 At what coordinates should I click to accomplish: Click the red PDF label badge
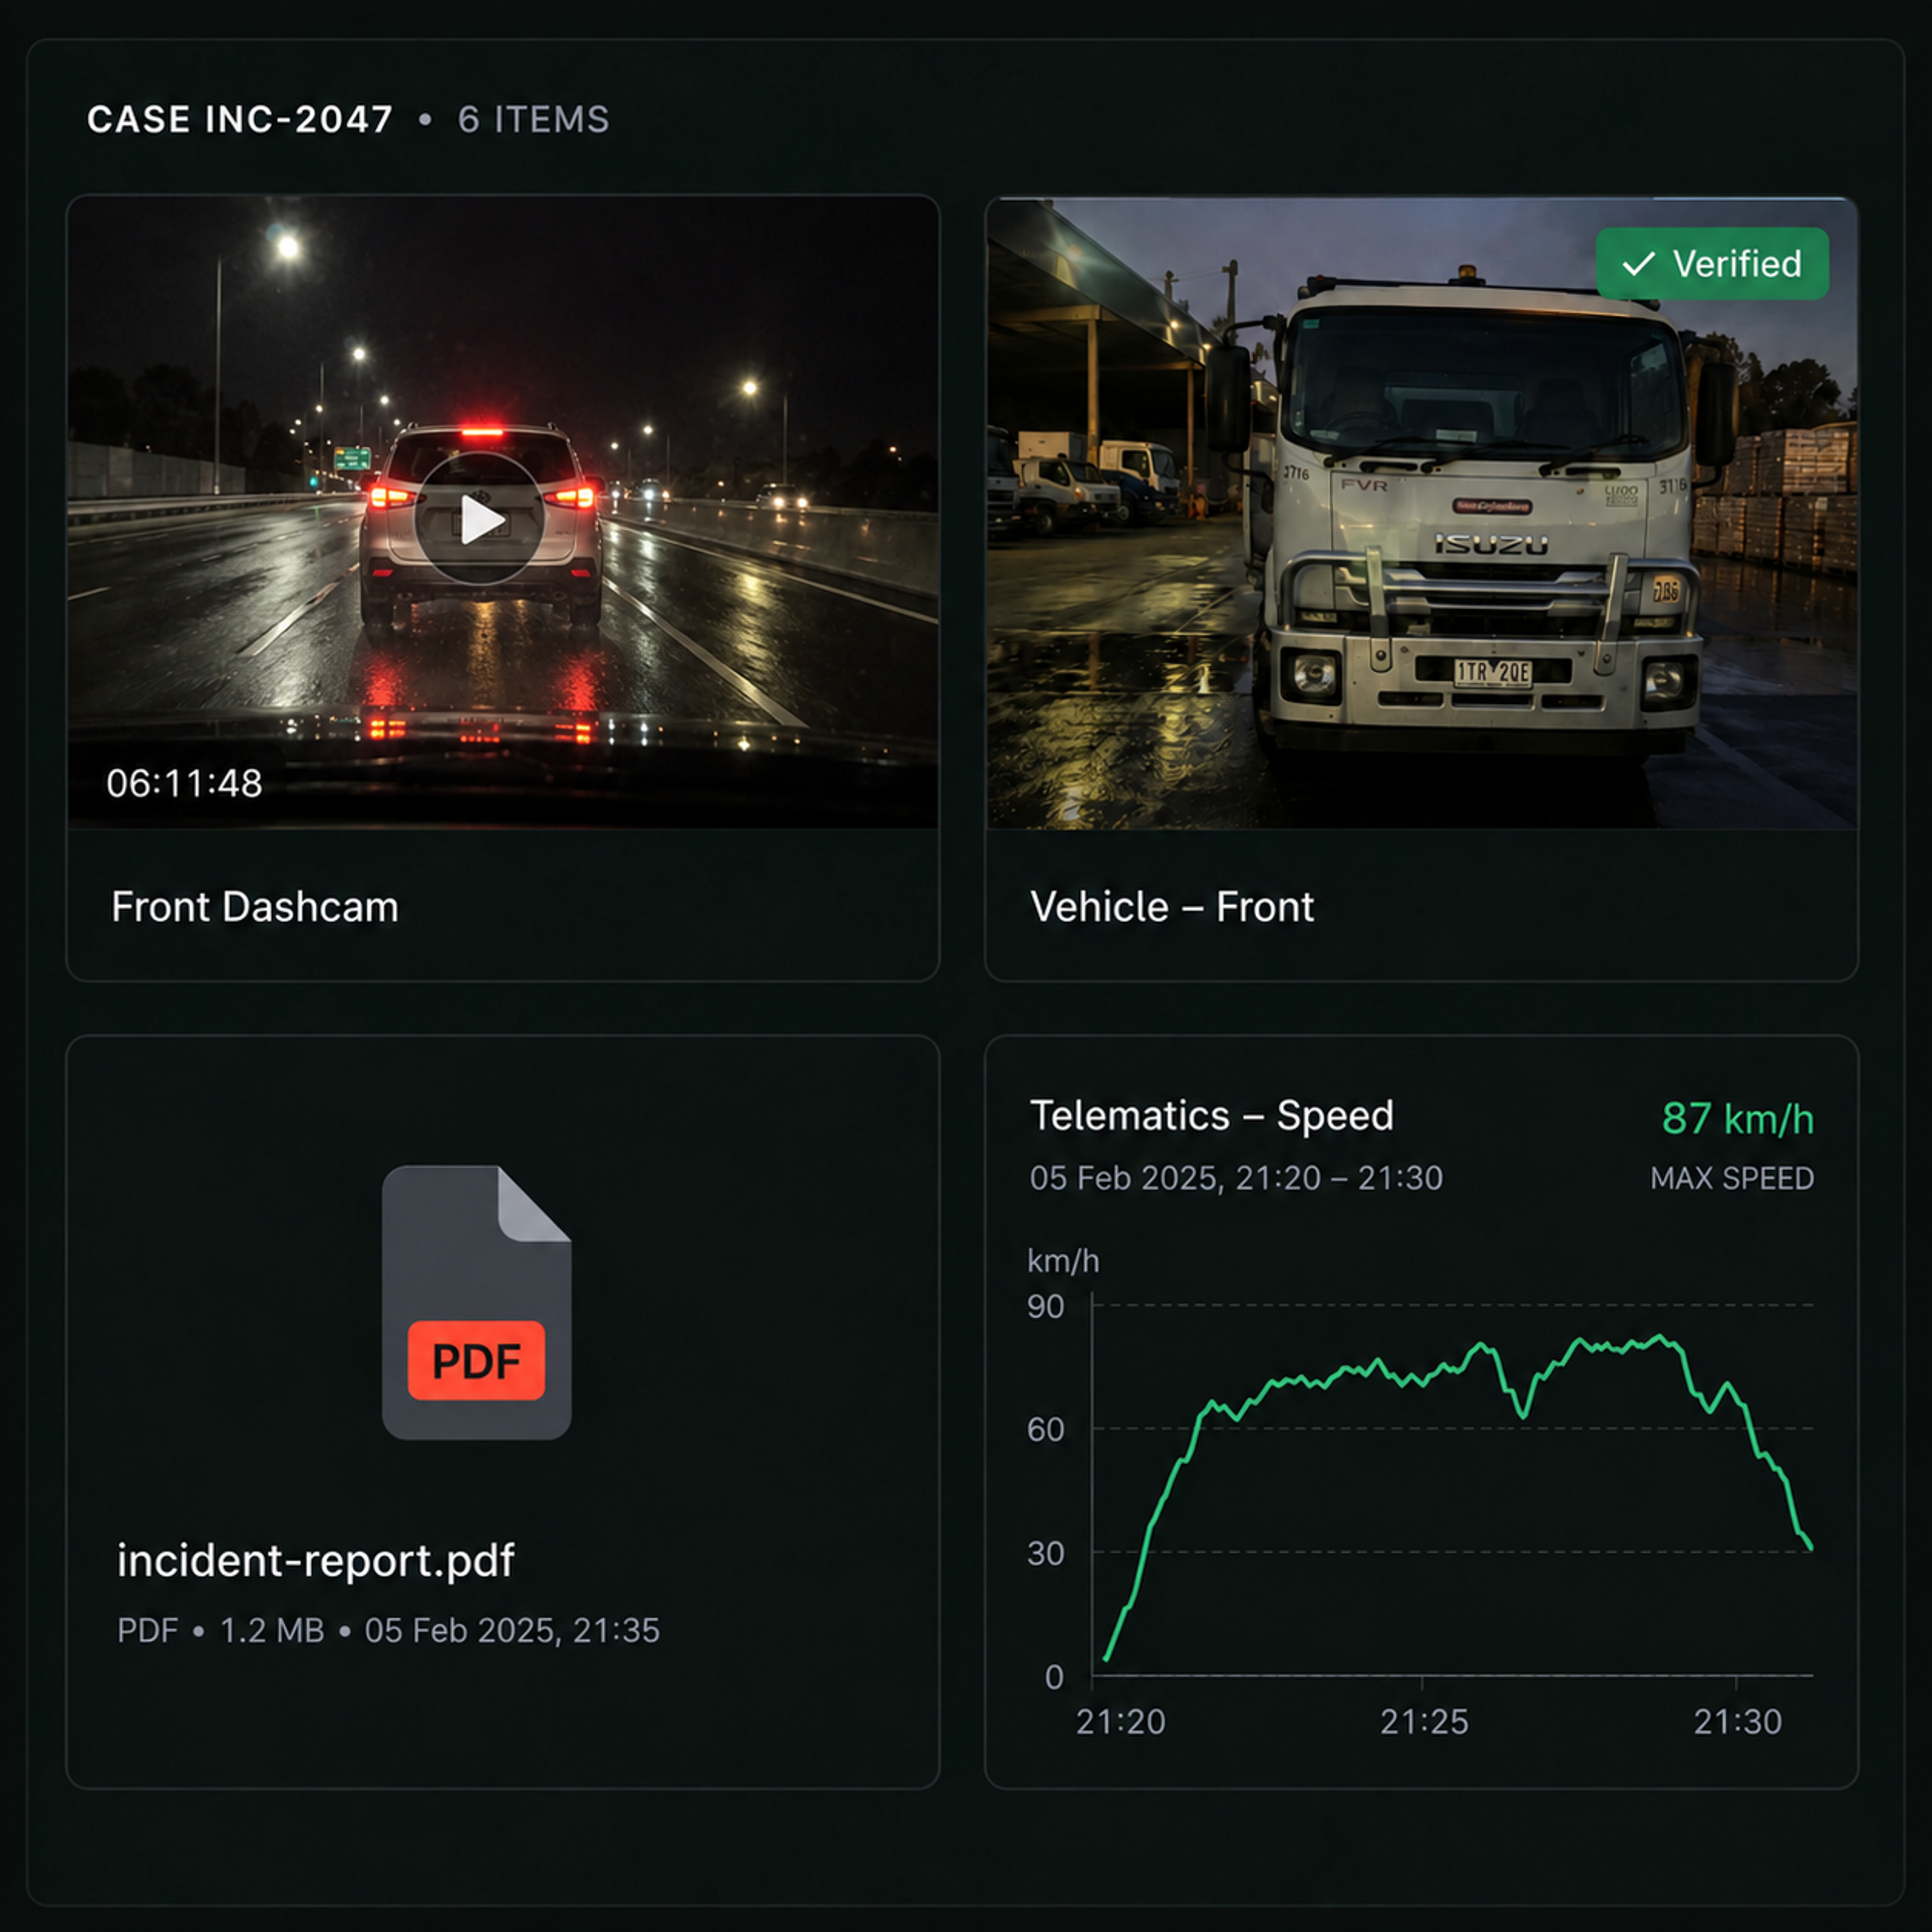pyautogui.click(x=477, y=1360)
